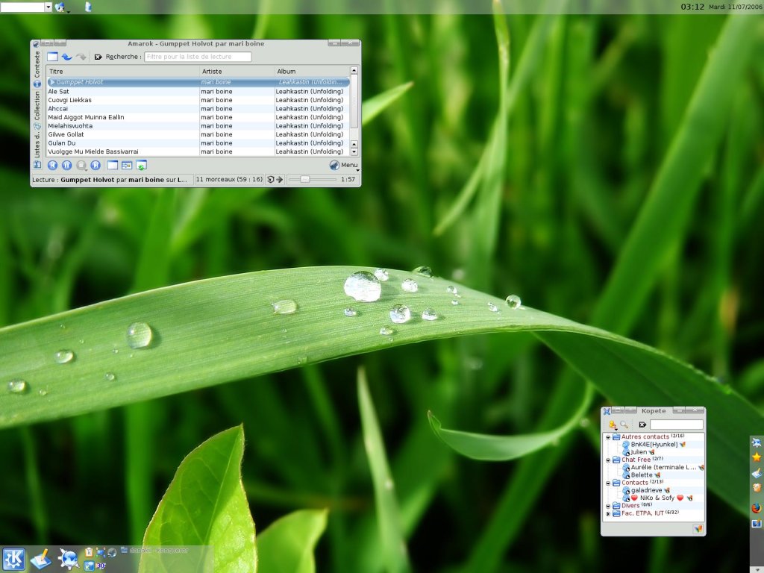The width and height of the screenshot is (764, 573).
Task: Open the Konqueror taskbar entry
Action: (155, 551)
